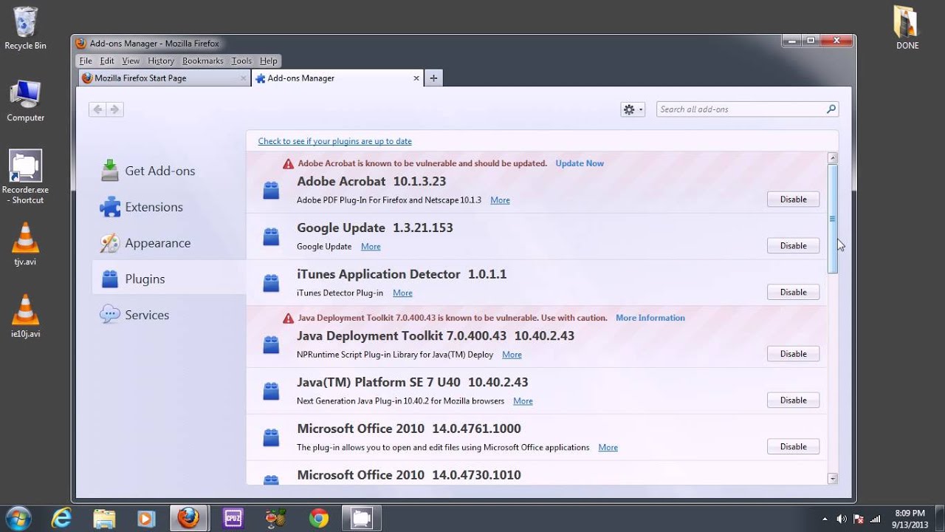Close the Mozilla Firefox Start Page tab

[244, 78]
